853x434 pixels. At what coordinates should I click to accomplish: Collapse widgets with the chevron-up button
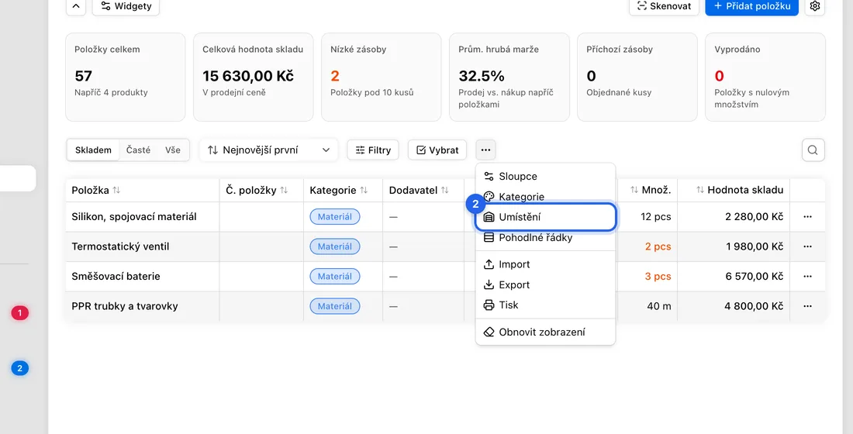[76, 6]
